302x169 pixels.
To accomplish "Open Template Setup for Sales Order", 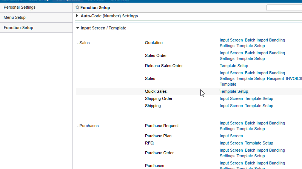I will (x=250, y=58).
